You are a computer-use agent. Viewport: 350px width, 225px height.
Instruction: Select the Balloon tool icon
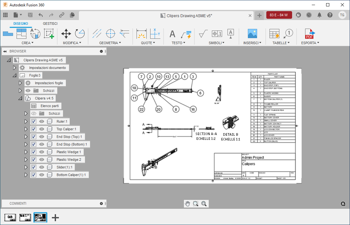point(288,34)
